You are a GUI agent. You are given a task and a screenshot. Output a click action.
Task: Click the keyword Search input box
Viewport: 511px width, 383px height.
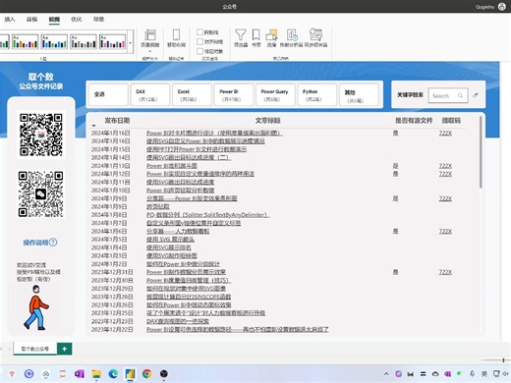448,95
